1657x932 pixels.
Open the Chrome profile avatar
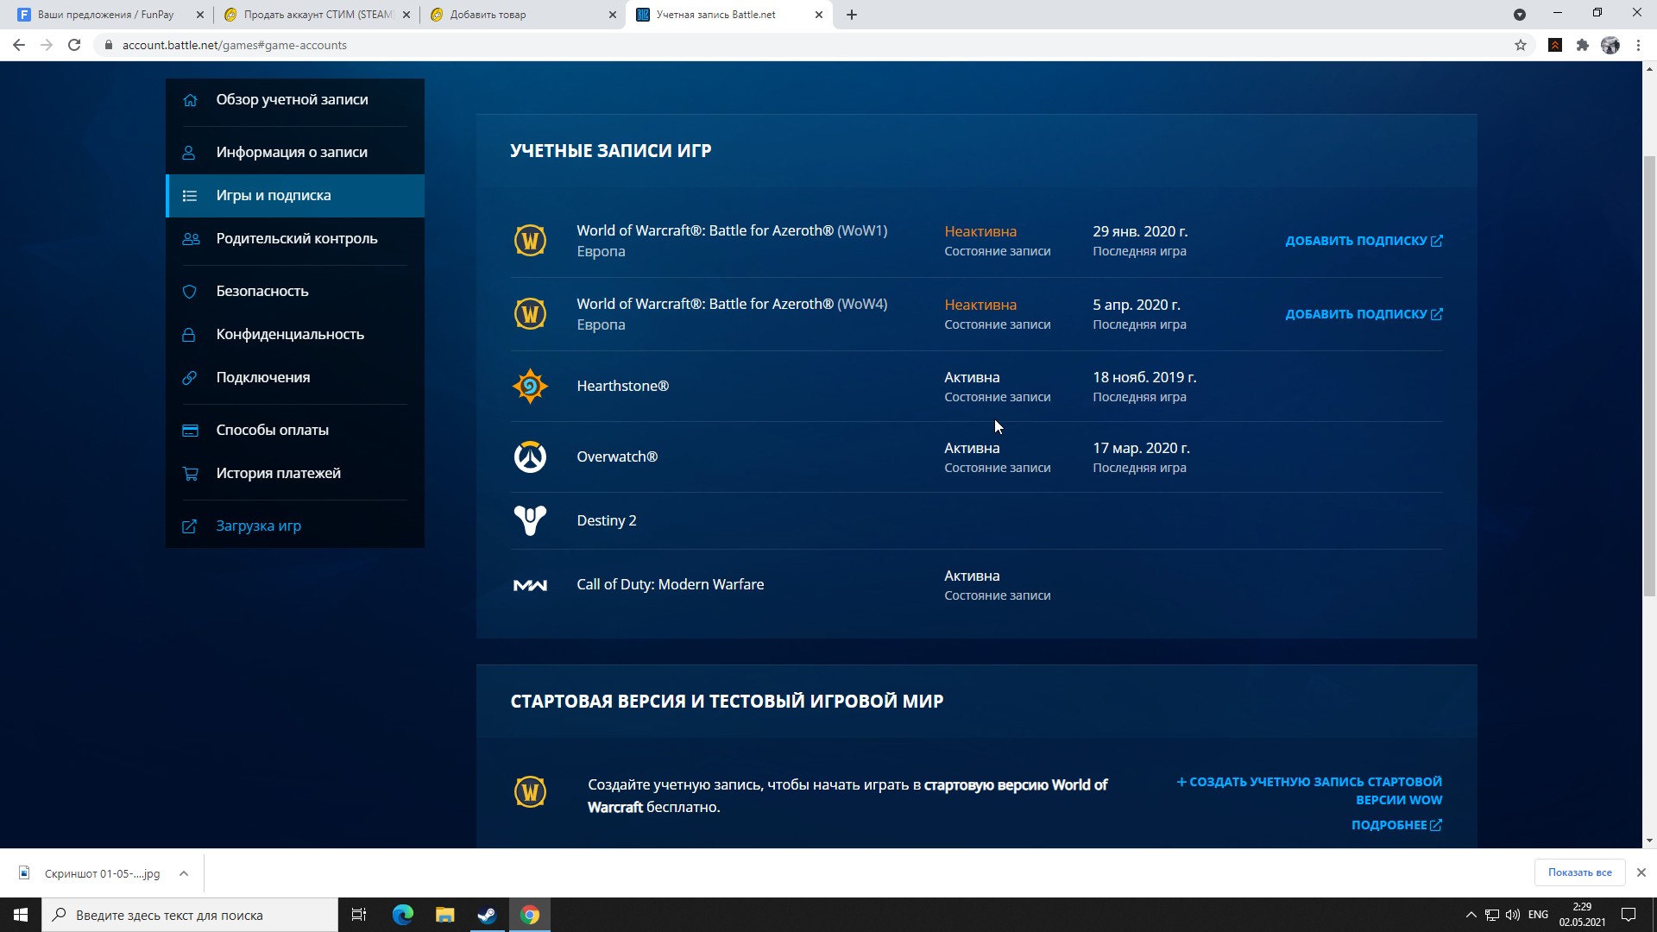[x=1610, y=45]
